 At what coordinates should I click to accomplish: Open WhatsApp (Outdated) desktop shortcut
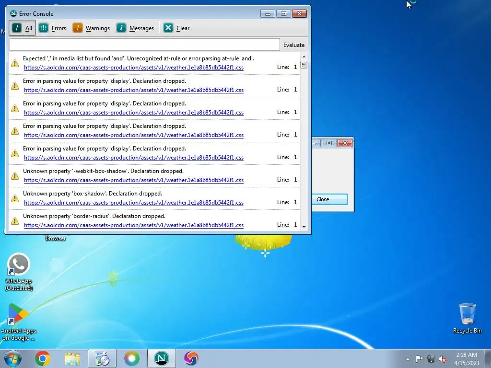19,272
